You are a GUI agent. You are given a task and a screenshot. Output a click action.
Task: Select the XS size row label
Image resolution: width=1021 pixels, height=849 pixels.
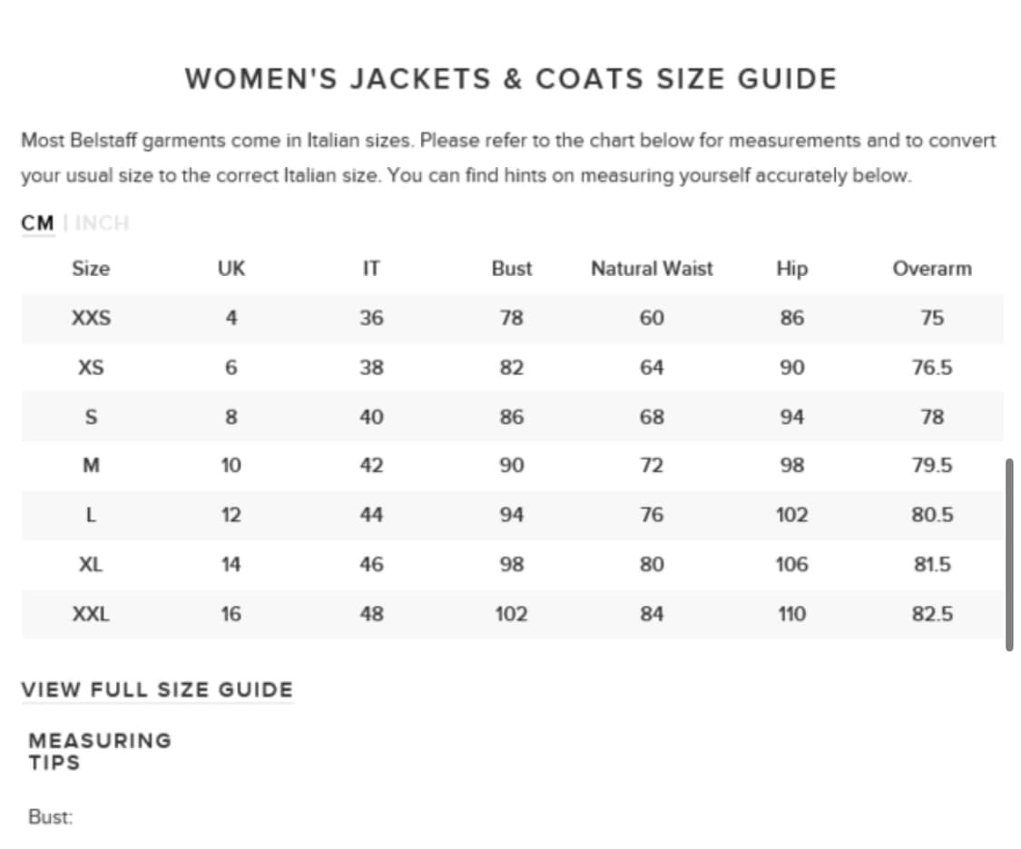pos(91,368)
